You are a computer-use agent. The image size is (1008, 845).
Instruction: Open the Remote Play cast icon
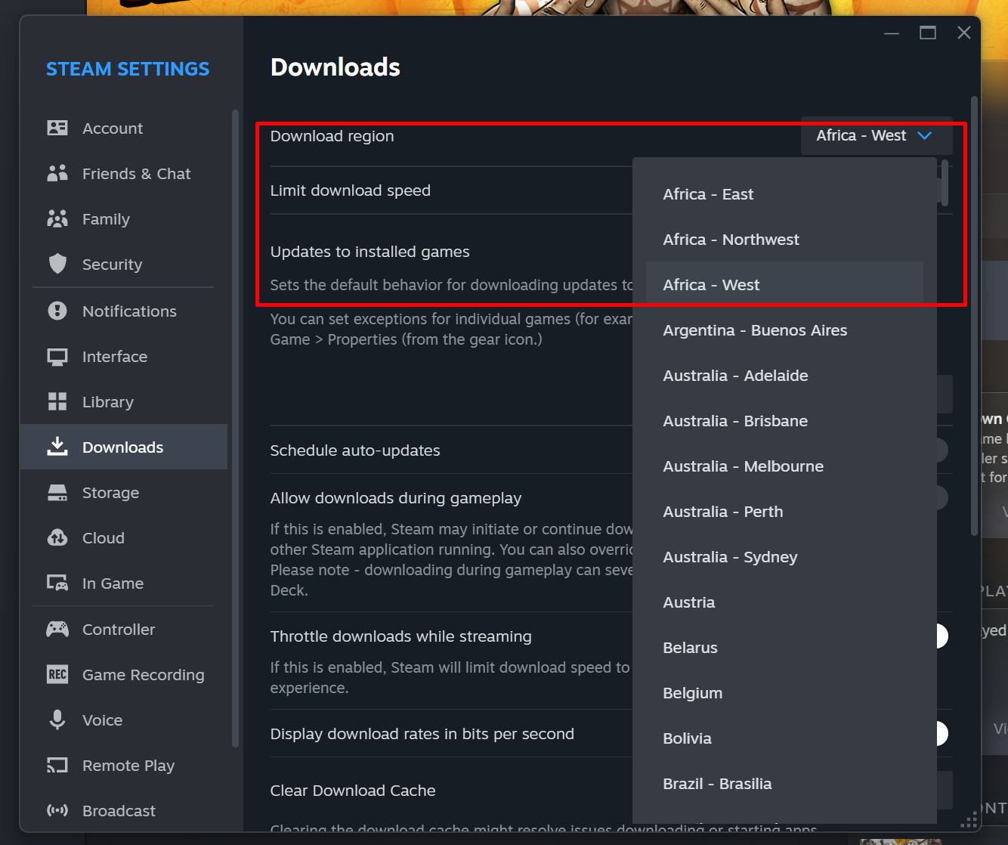pyautogui.click(x=57, y=766)
